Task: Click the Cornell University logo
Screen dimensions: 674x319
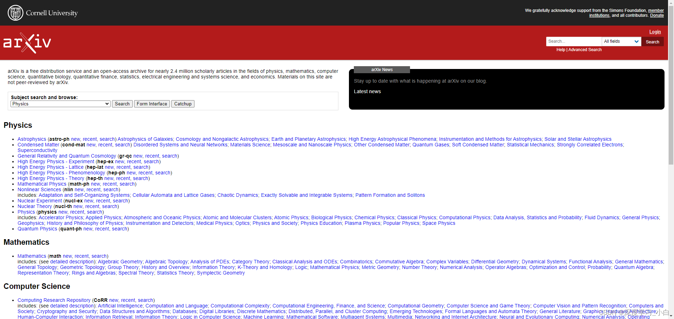Action: point(42,13)
